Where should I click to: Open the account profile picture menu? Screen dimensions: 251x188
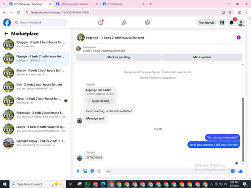tap(241, 23)
